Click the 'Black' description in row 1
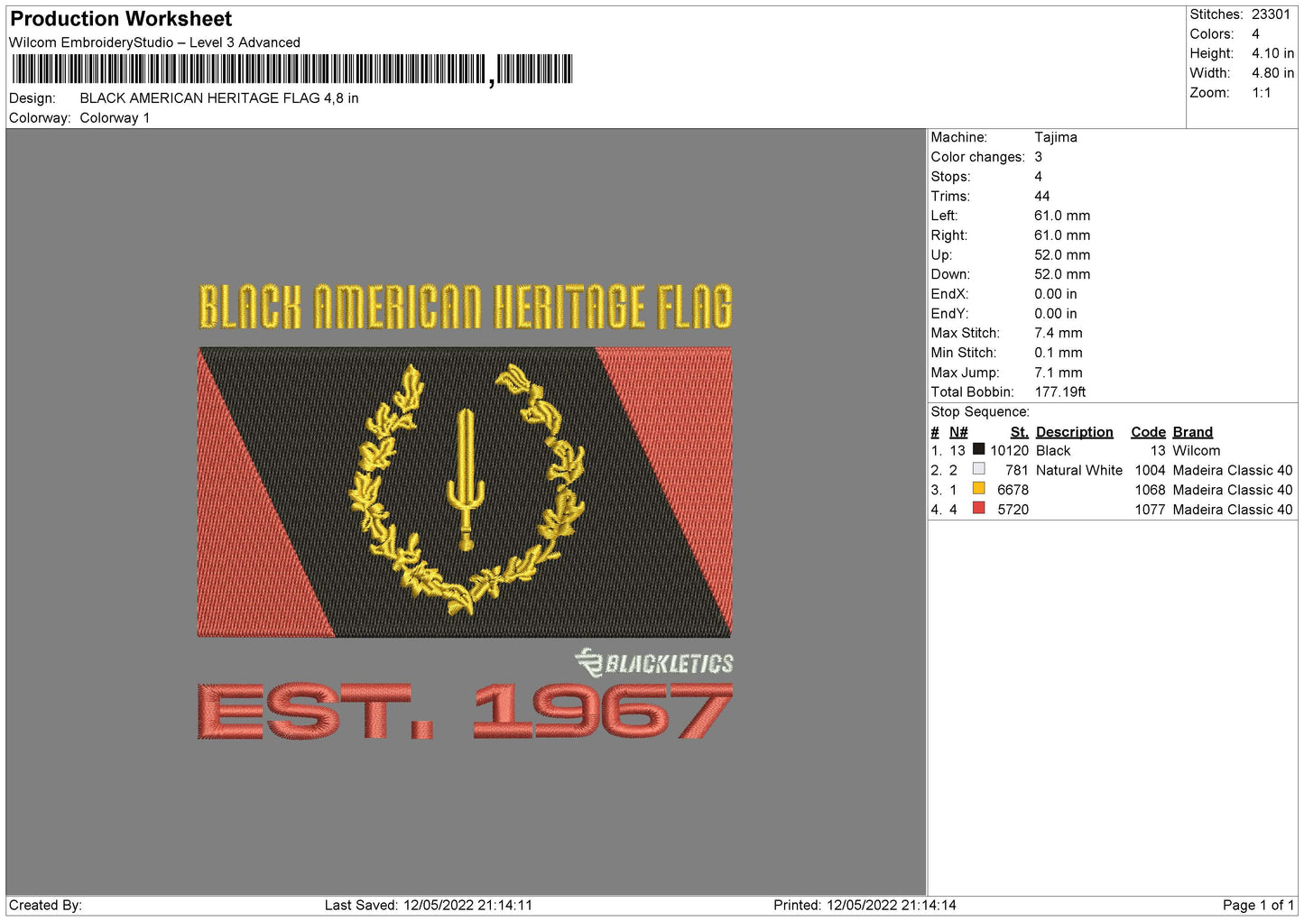This screenshot has width=1304, height=921. pyautogui.click(x=1053, y=451)
